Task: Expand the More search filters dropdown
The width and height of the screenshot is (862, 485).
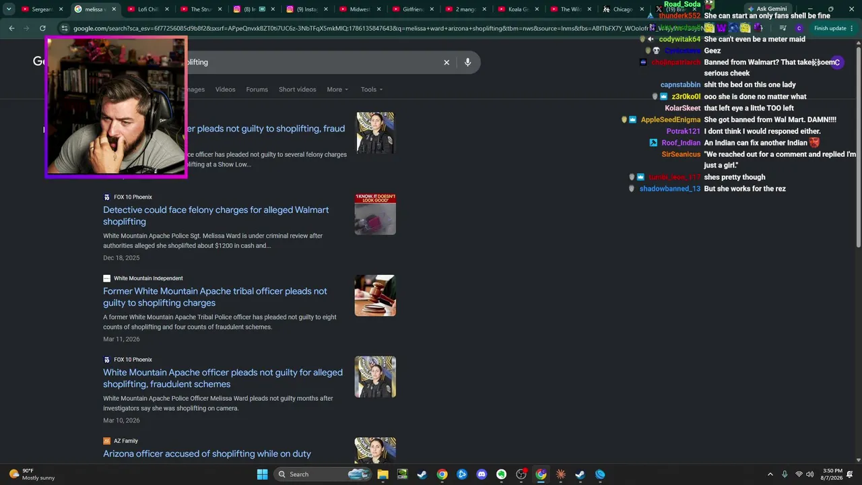Action: point(337,90)
